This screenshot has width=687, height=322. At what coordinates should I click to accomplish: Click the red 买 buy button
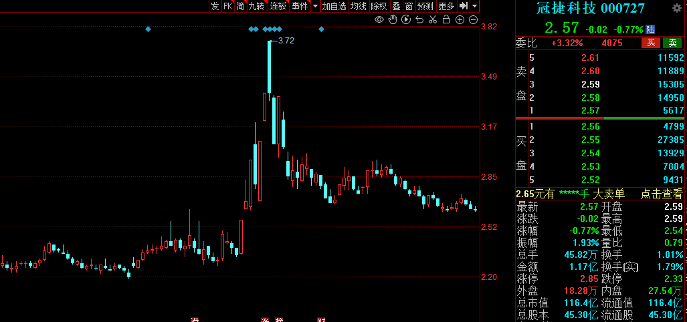(651, 43)
